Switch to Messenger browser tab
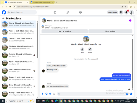 16,2
